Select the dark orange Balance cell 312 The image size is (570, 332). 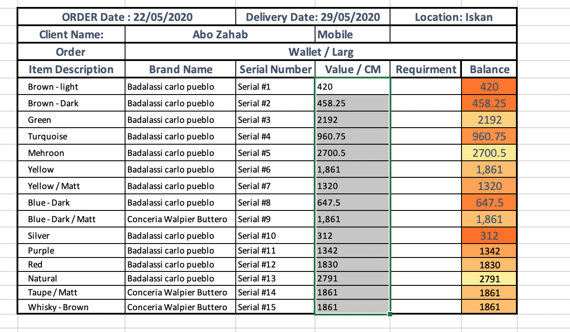coord(489,236)
